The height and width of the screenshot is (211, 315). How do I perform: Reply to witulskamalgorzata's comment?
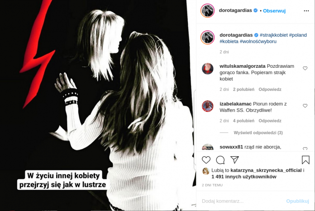coord(270,89)
